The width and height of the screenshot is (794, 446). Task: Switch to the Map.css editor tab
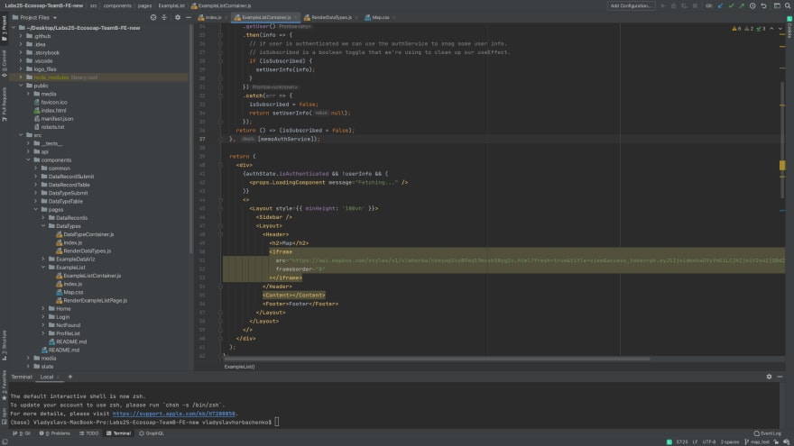[378, 17]
